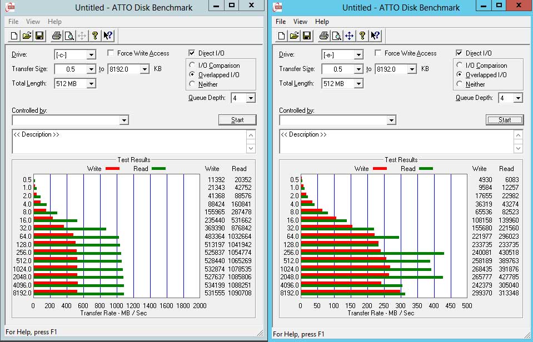Click context help pointer icon in left window
Image resolution: width=533 pixels, height=342 pixels.
(108, 36)
